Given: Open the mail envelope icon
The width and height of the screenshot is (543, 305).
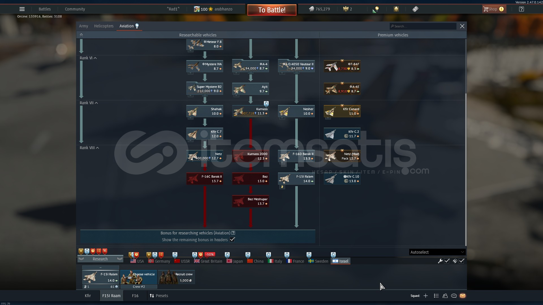Looking at the screenshot, I should [463, 296].
